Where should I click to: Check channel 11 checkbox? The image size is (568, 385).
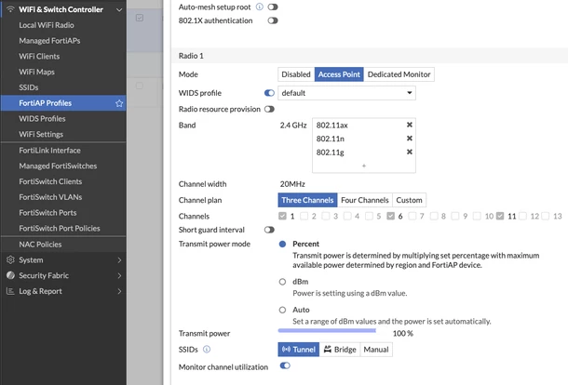pos(500,216)
